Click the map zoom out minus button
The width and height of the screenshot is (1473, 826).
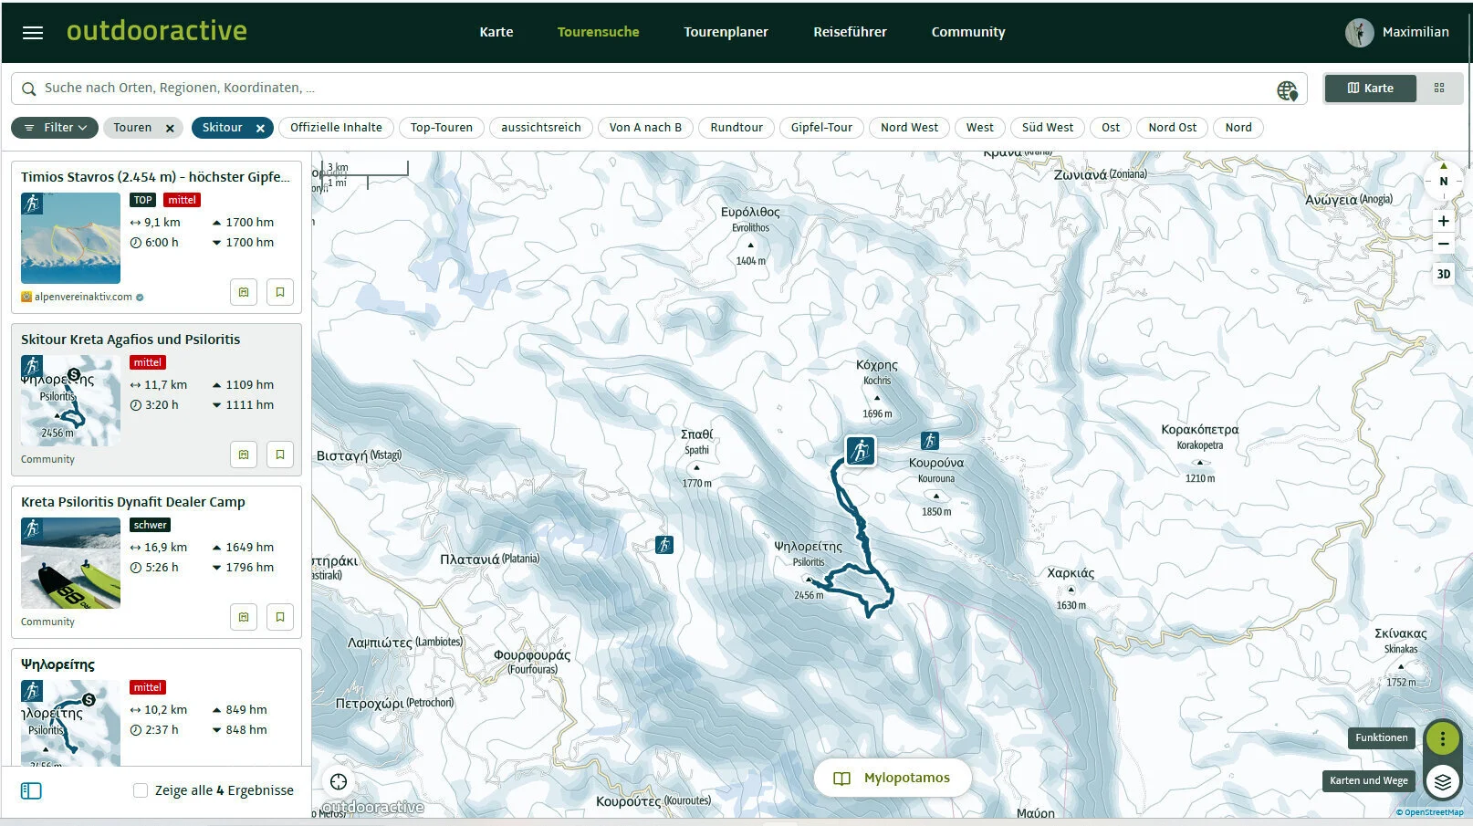(1443, 244)
